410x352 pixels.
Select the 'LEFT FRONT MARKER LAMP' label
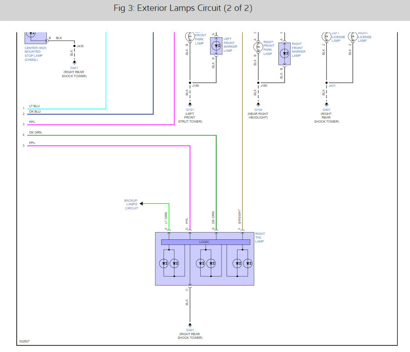pyautogui.click(x=230, y=45)
